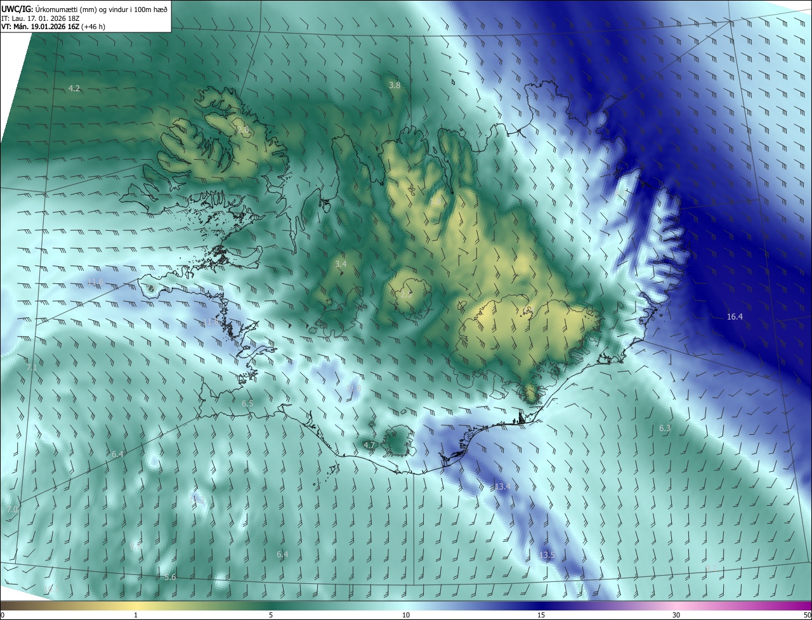Select the 13.4 value label
The height and width of the screenshot is (620, 812).
pyautogui.click(x=502, y=486)
